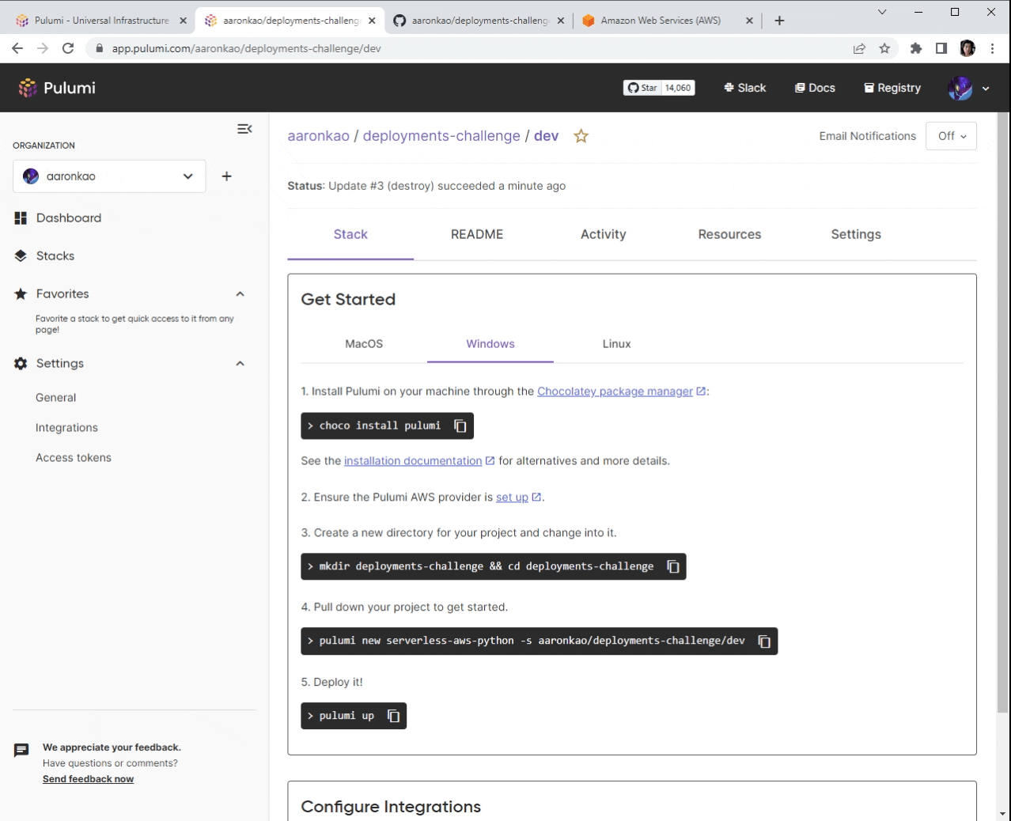Switch to the stack Settings tab
Screen dimensions: 1011x821
[856, 235]
